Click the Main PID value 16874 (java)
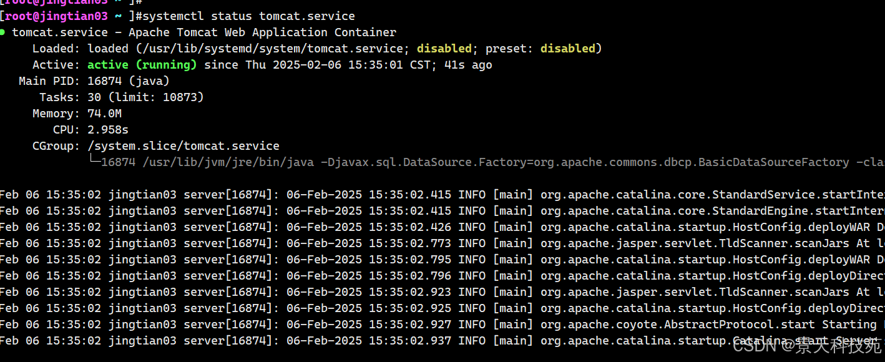This screenshot has width=885, height=362. point(129,81)
